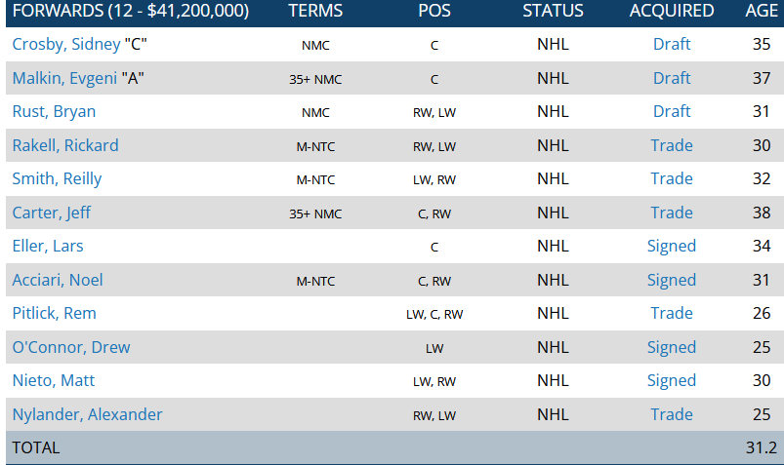Open Bryan Rust's profile link
This screenshot has height=465, width=784.
click(x=54, y=112)
